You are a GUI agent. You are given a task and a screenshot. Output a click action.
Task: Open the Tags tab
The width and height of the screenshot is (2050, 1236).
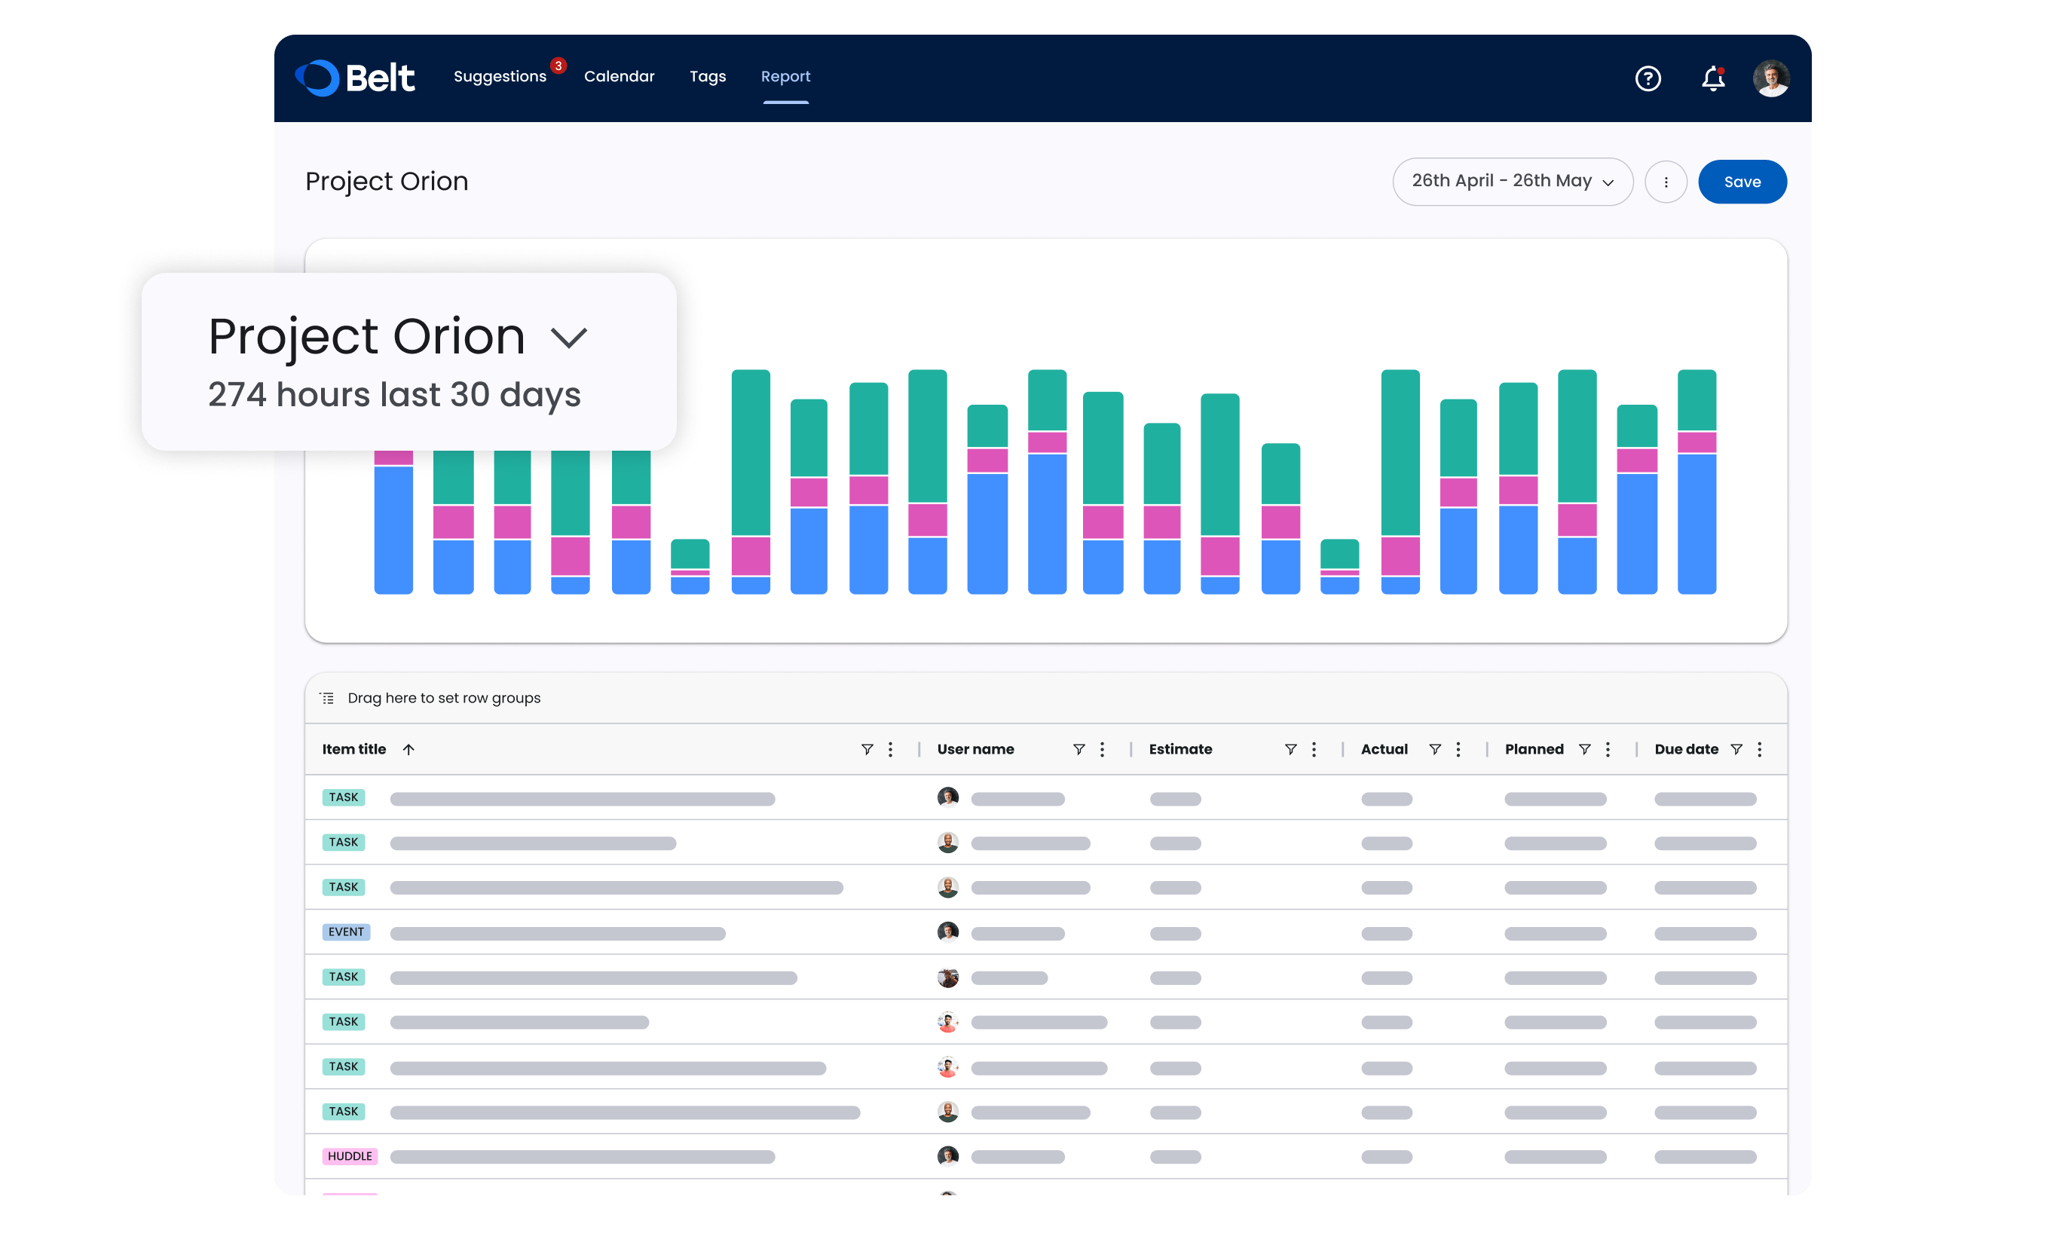pyautogui.click(x=707, y=77)
